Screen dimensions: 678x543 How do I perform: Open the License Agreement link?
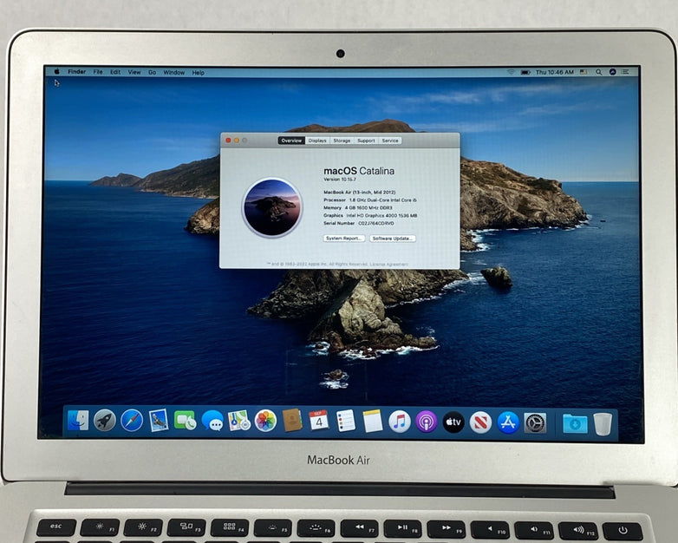[388, 264]
